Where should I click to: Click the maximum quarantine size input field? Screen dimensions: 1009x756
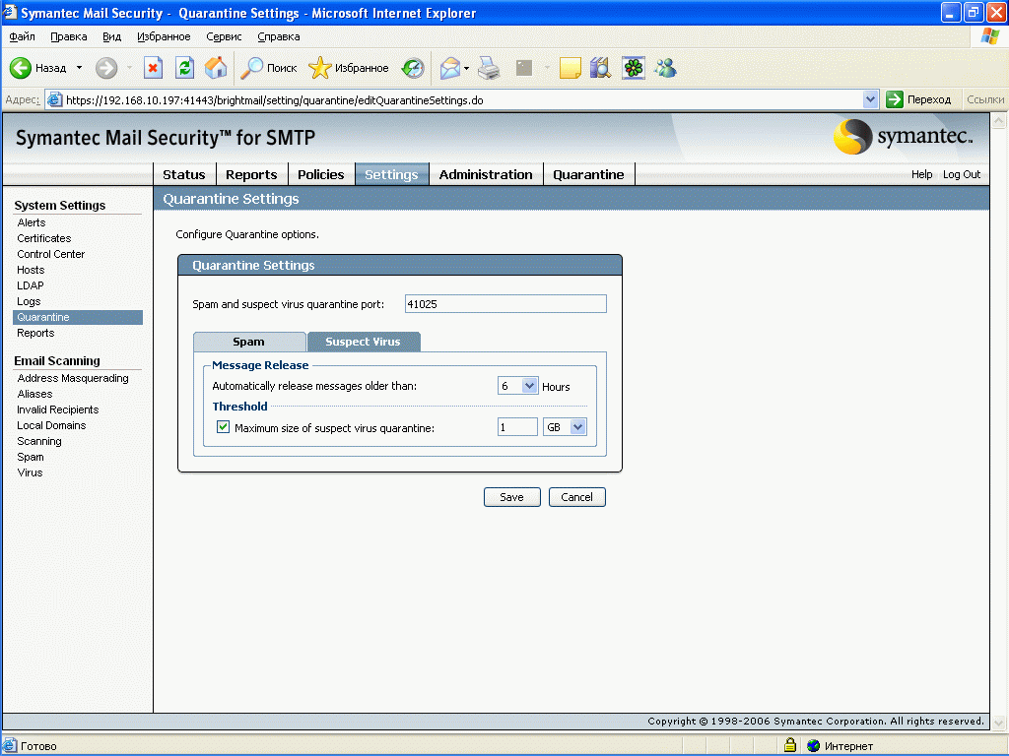(517, 427)
